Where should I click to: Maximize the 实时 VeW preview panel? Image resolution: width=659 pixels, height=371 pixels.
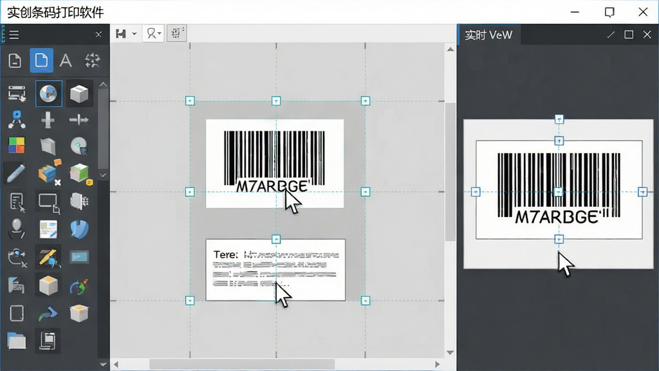click(629, 35)
